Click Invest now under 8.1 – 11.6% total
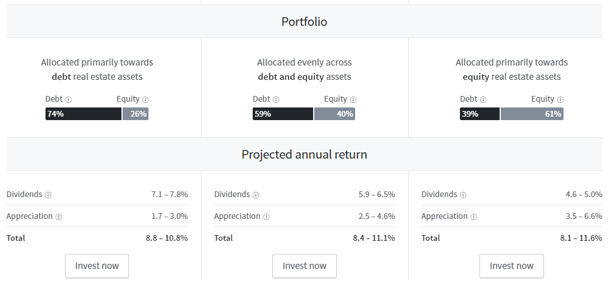The height and width of the screenshot is (304, 609). [512, 266]
